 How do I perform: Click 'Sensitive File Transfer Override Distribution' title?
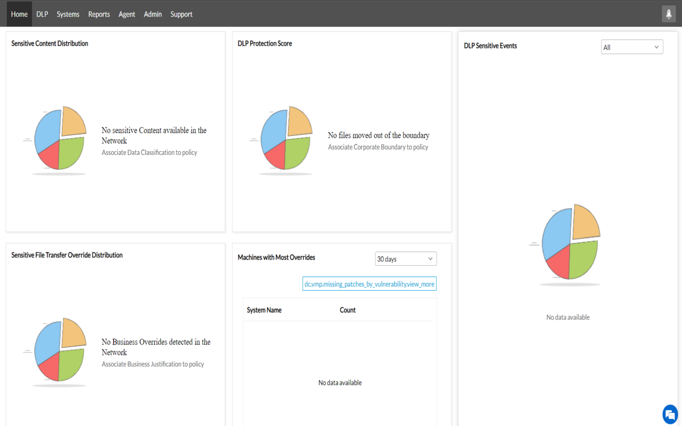67,255
